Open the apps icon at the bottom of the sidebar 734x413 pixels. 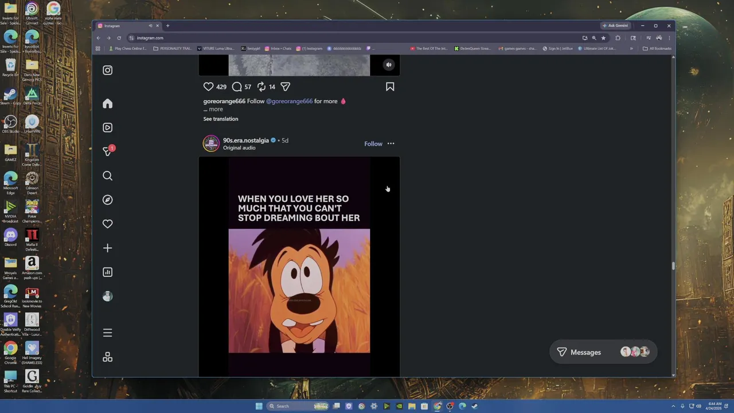(x=107, y=357)
